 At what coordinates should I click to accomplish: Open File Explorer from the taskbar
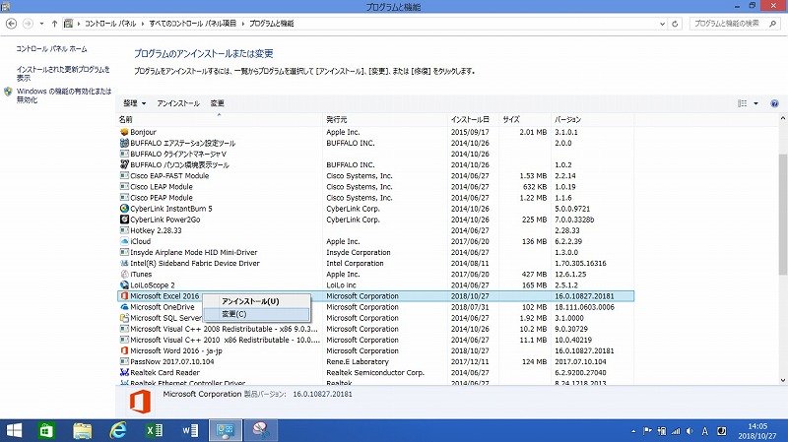click(x=83, y=431)
